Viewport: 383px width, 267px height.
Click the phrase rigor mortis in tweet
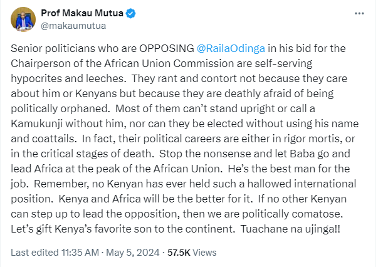pyautogui.click(x=312, y=139)
